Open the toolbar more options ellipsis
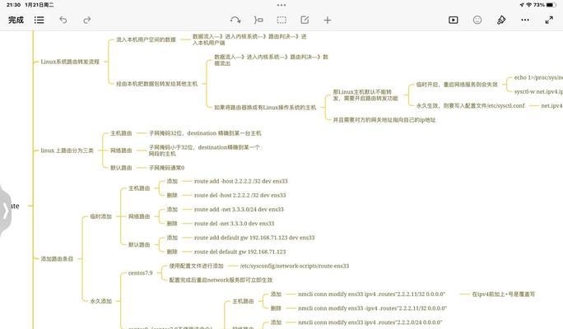Image resolution: width=563 pixels, height=329 pixels. click(525, 20)
